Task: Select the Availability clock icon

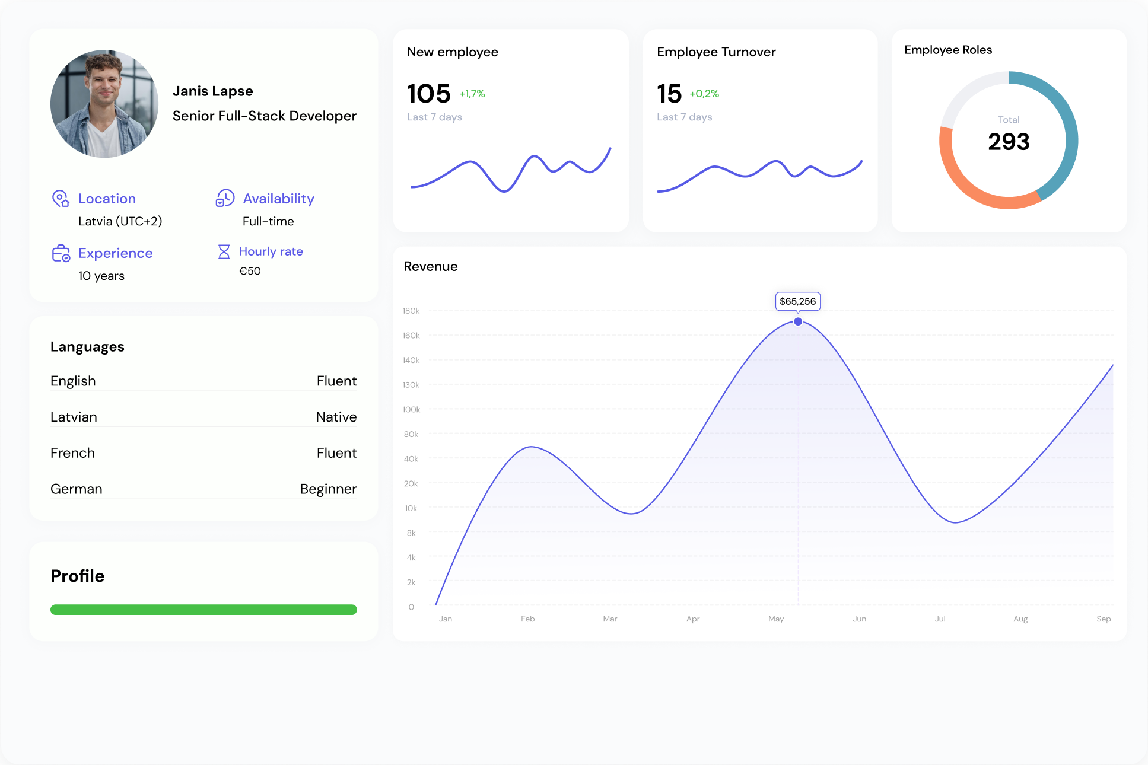Action: tap(225, 199)
